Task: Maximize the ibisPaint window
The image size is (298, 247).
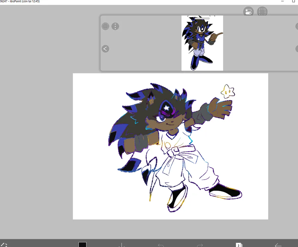Action: [x=293, y=1]
